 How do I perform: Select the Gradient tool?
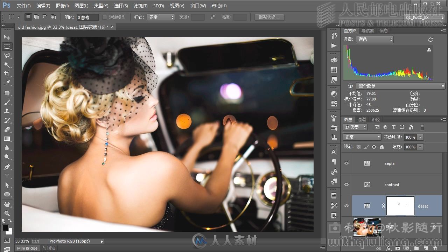(x=7, y=139)
